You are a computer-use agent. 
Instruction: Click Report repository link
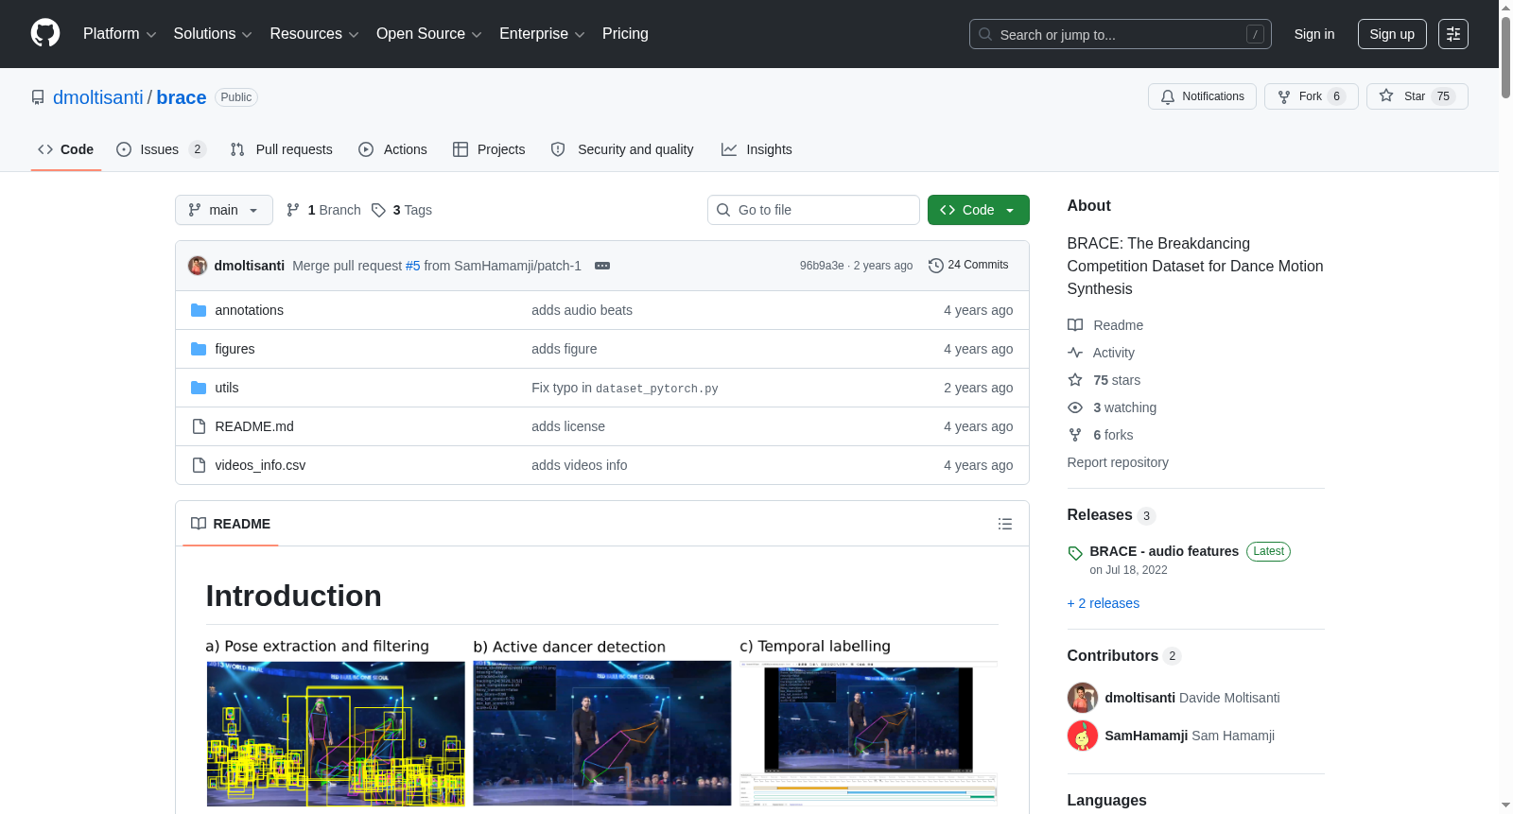point(1118,462)
